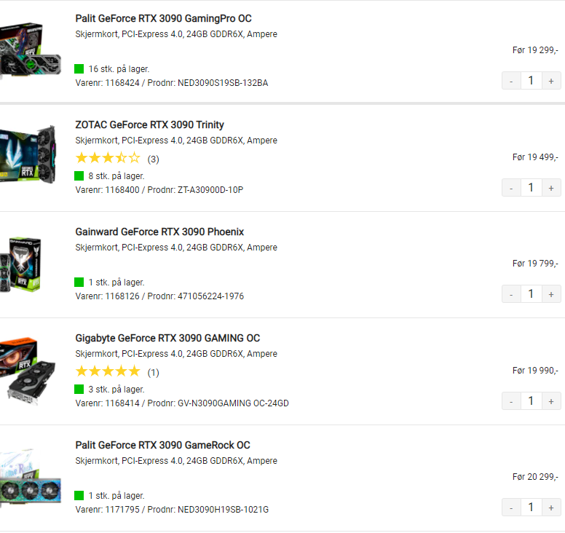Viewport: 565px width, 533px height.
Task: Open Gigabyte GeForce RTX 3090 GAMING OC title
Action: point(167,338)
